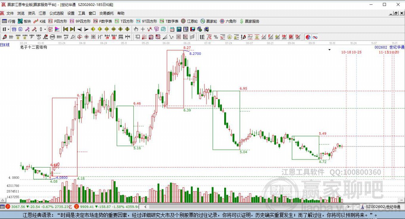Open the 江恩 menu
Image resolution: width=405 pixels, height=219 pixels.
42,13
